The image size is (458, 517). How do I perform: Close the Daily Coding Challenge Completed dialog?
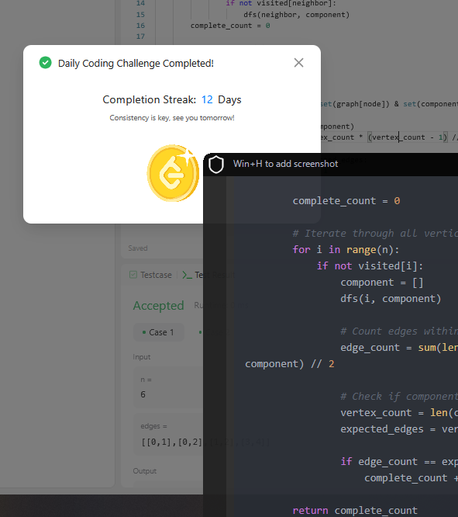298,63
